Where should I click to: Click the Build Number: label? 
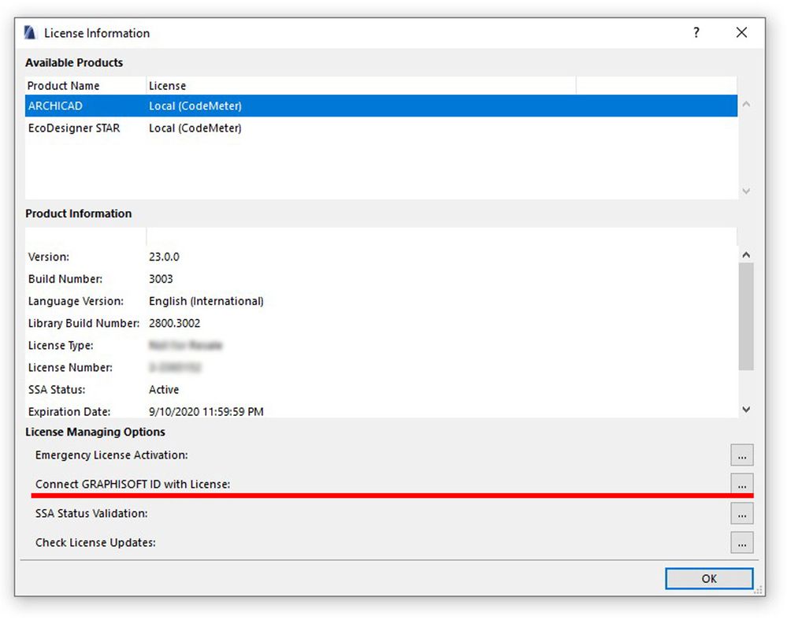[65, 279]
